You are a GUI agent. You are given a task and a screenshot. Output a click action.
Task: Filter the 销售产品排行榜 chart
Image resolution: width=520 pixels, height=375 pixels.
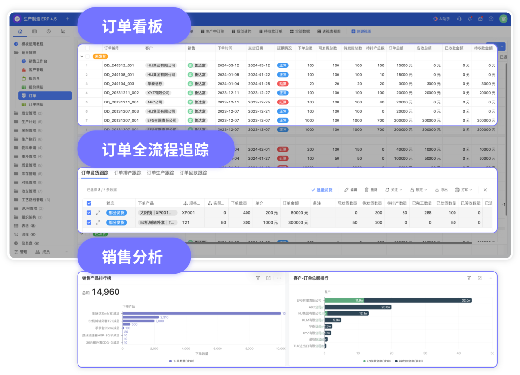tap(258, 278)
